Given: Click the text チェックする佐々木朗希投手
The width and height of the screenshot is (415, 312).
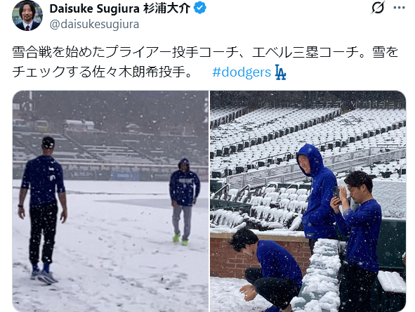Looking at the screenshot, I should [x=102, y=72].
